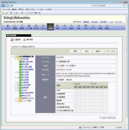Click the red X stop icon

[97, 6]
